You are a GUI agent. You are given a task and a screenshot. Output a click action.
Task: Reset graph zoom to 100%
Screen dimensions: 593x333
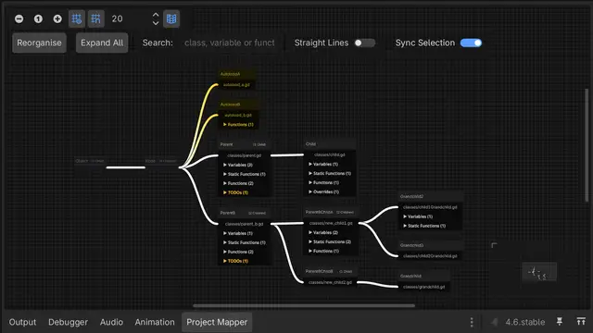(x=38, y=18)
